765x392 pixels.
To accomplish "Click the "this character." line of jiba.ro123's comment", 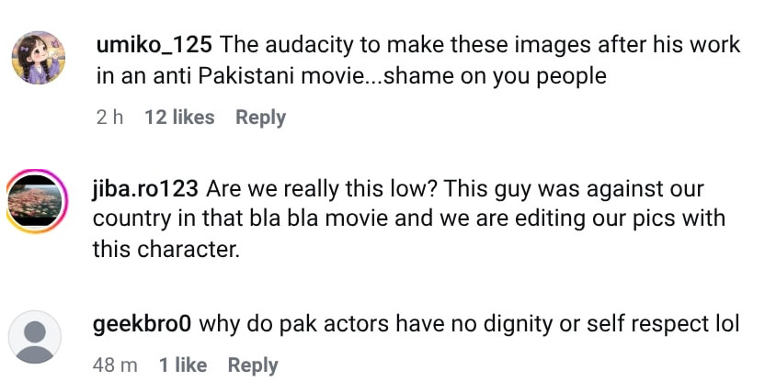I will [166, 249].
